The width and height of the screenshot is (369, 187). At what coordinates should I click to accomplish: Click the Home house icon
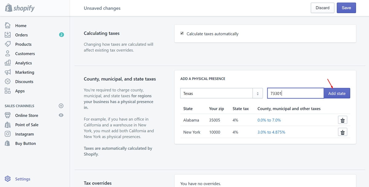pyautogui.click(x=8, y=26)
